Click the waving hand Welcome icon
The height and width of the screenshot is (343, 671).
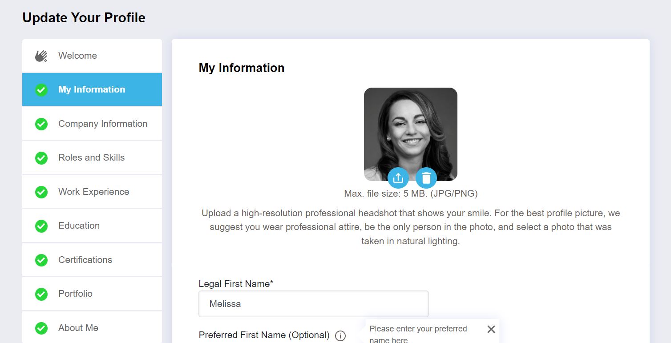tap(41, 55)
